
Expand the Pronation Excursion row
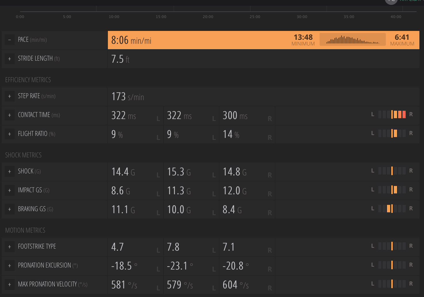click(x=9, y=266)
